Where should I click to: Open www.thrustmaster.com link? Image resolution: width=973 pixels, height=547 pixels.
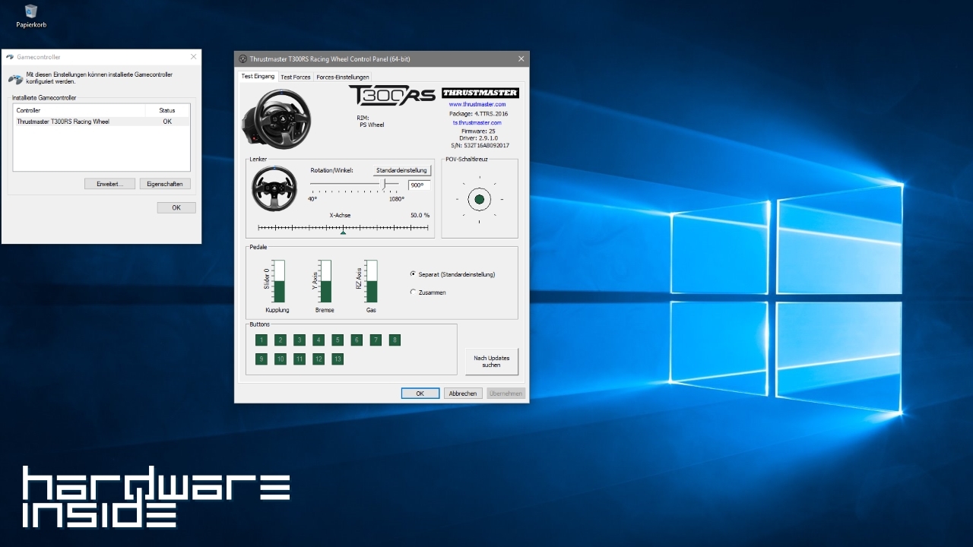[x=477, y=104]
